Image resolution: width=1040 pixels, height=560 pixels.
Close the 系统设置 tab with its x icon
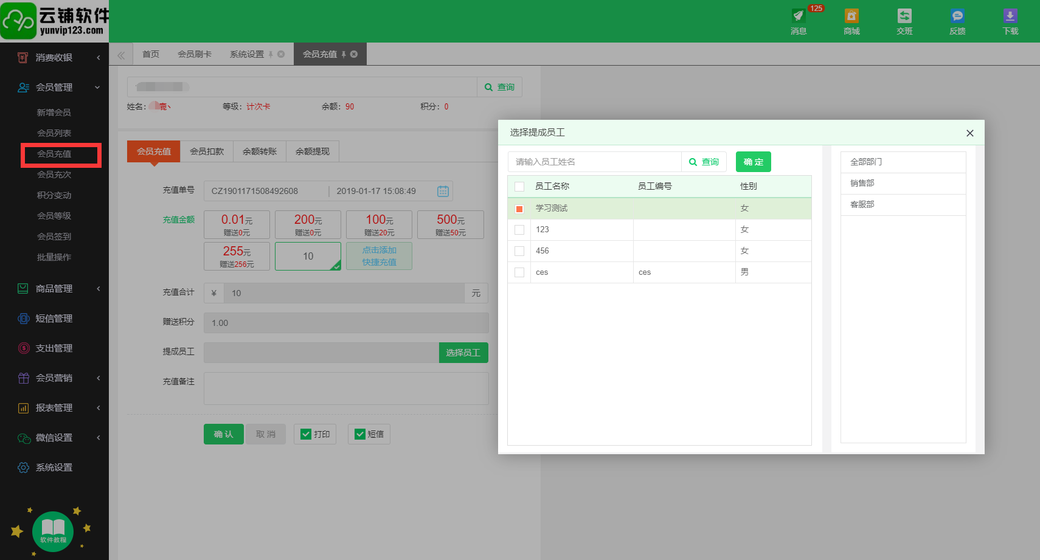[281, 54]
